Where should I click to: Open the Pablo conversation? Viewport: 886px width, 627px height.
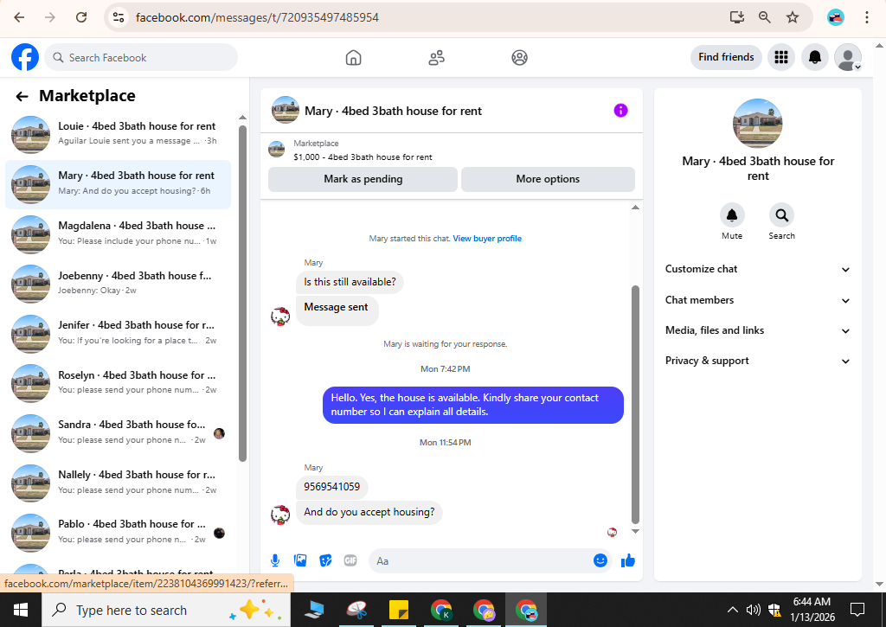click(x=118, y=532)
